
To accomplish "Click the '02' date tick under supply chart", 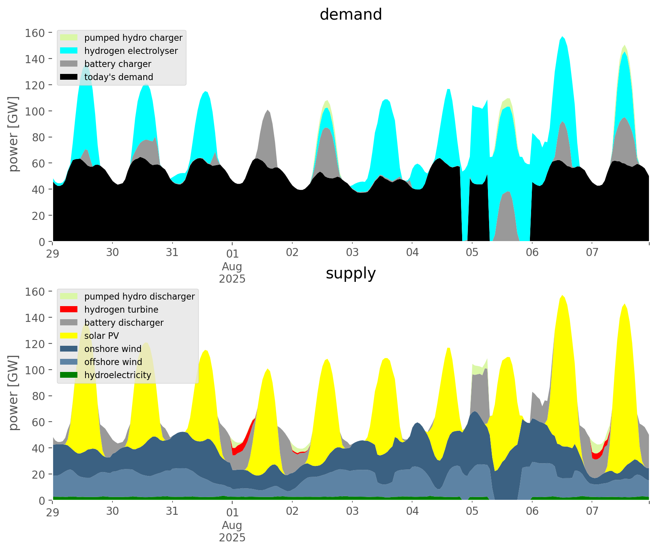I will [x=292, y=512].
